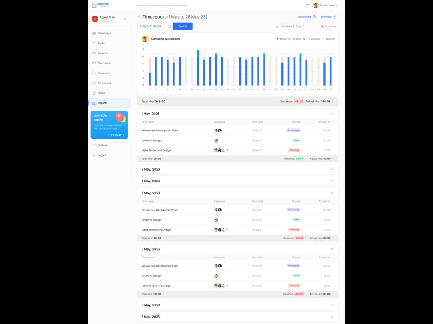
Task: Click Download link
Action: pyautogui.click(x=326, y=17)
